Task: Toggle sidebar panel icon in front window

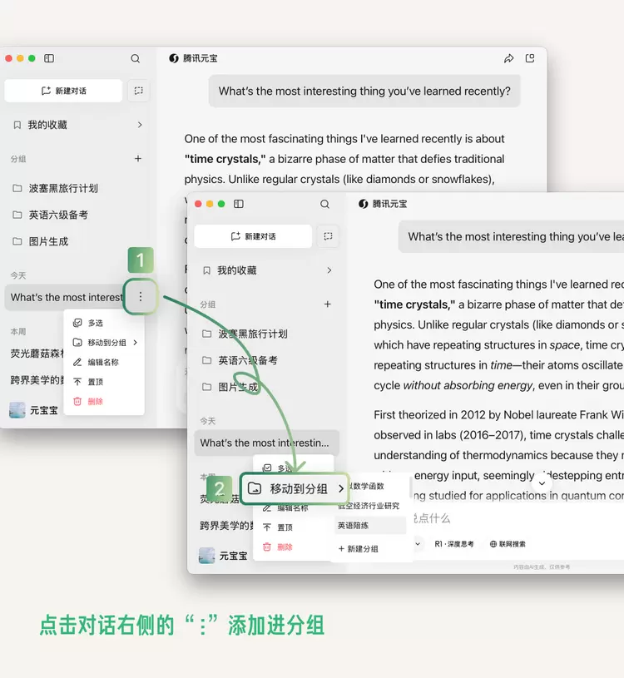Action: click(x=239, y=204)
